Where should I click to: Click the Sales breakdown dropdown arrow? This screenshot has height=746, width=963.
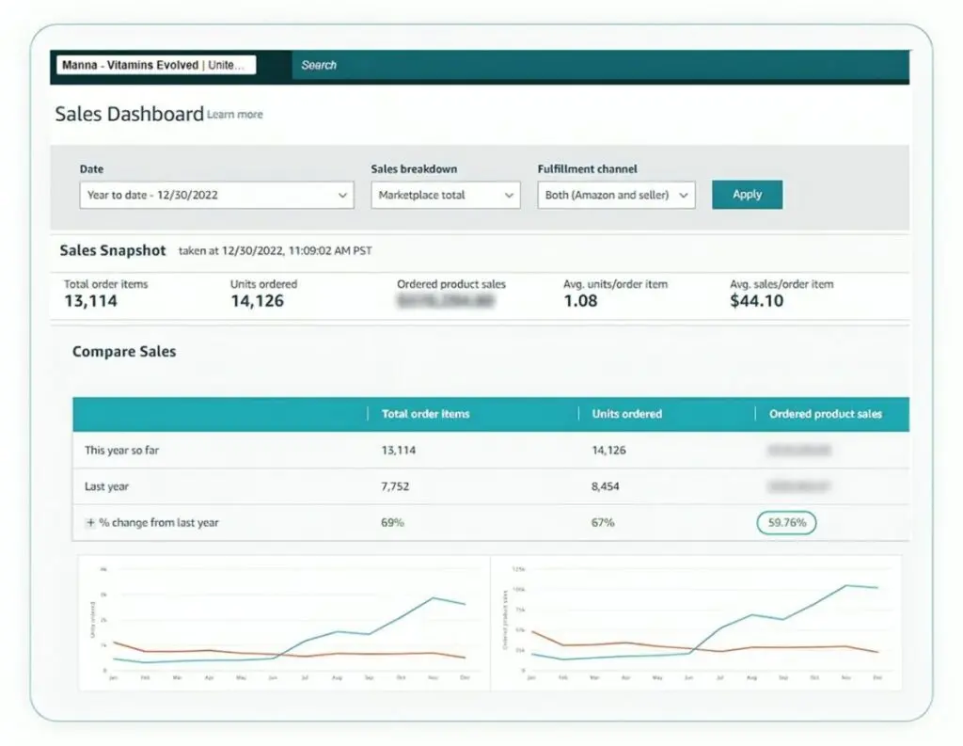509,195
